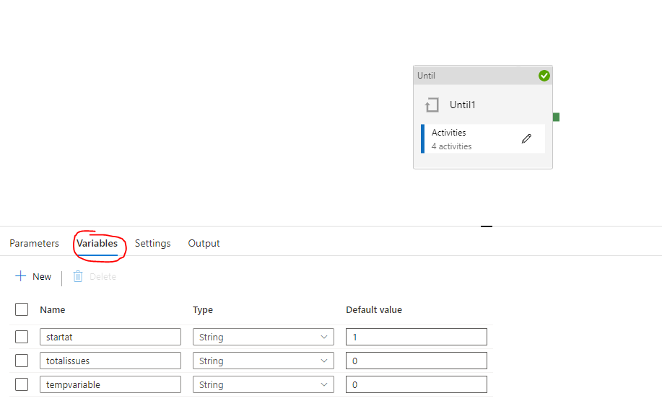Image resolution: width=662 pixels, height=419 pixels.
Task: Check the startat variable row
Action: (22, 337)
